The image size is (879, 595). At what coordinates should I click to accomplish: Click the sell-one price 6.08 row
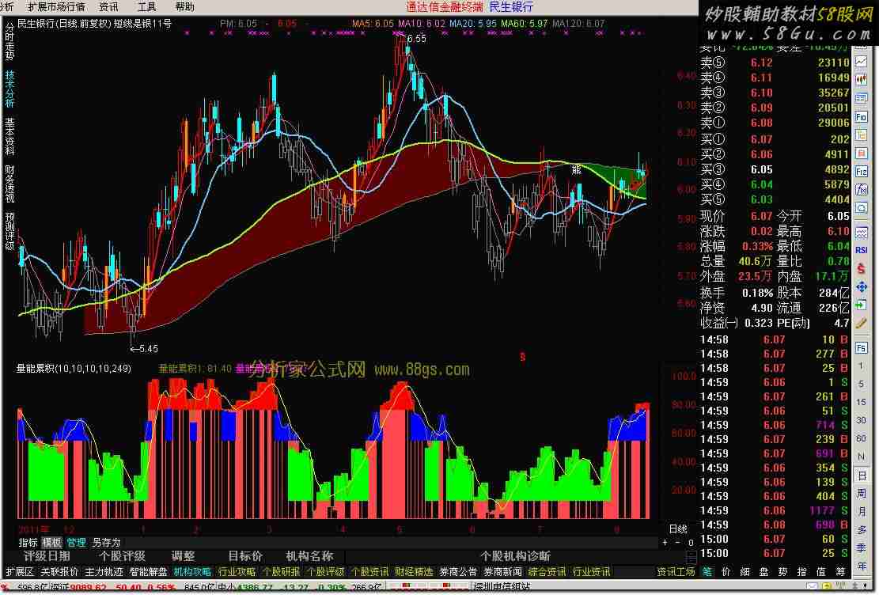pyautogui.click(x=775, y=123)
